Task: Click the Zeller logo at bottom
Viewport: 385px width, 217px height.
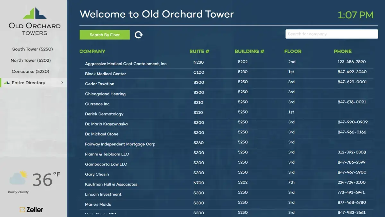Action: (x=31, y=210)
